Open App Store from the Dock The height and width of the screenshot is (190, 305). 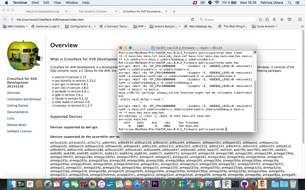(x=137, y=183)
